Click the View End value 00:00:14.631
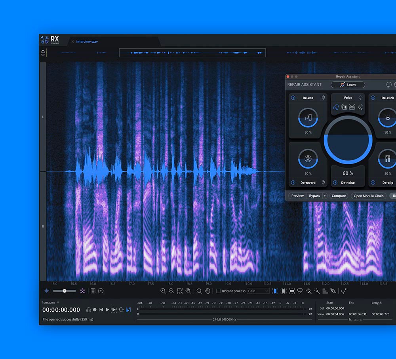Image resolution: width=396 pixels, height=359 pixels. 358,314
